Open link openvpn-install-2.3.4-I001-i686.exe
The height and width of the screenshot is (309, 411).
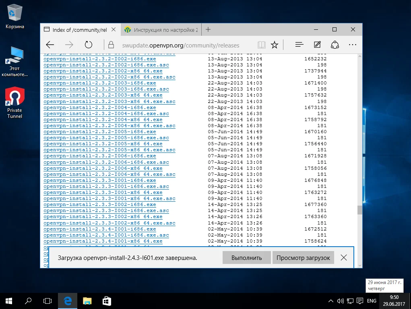point(99,229)
